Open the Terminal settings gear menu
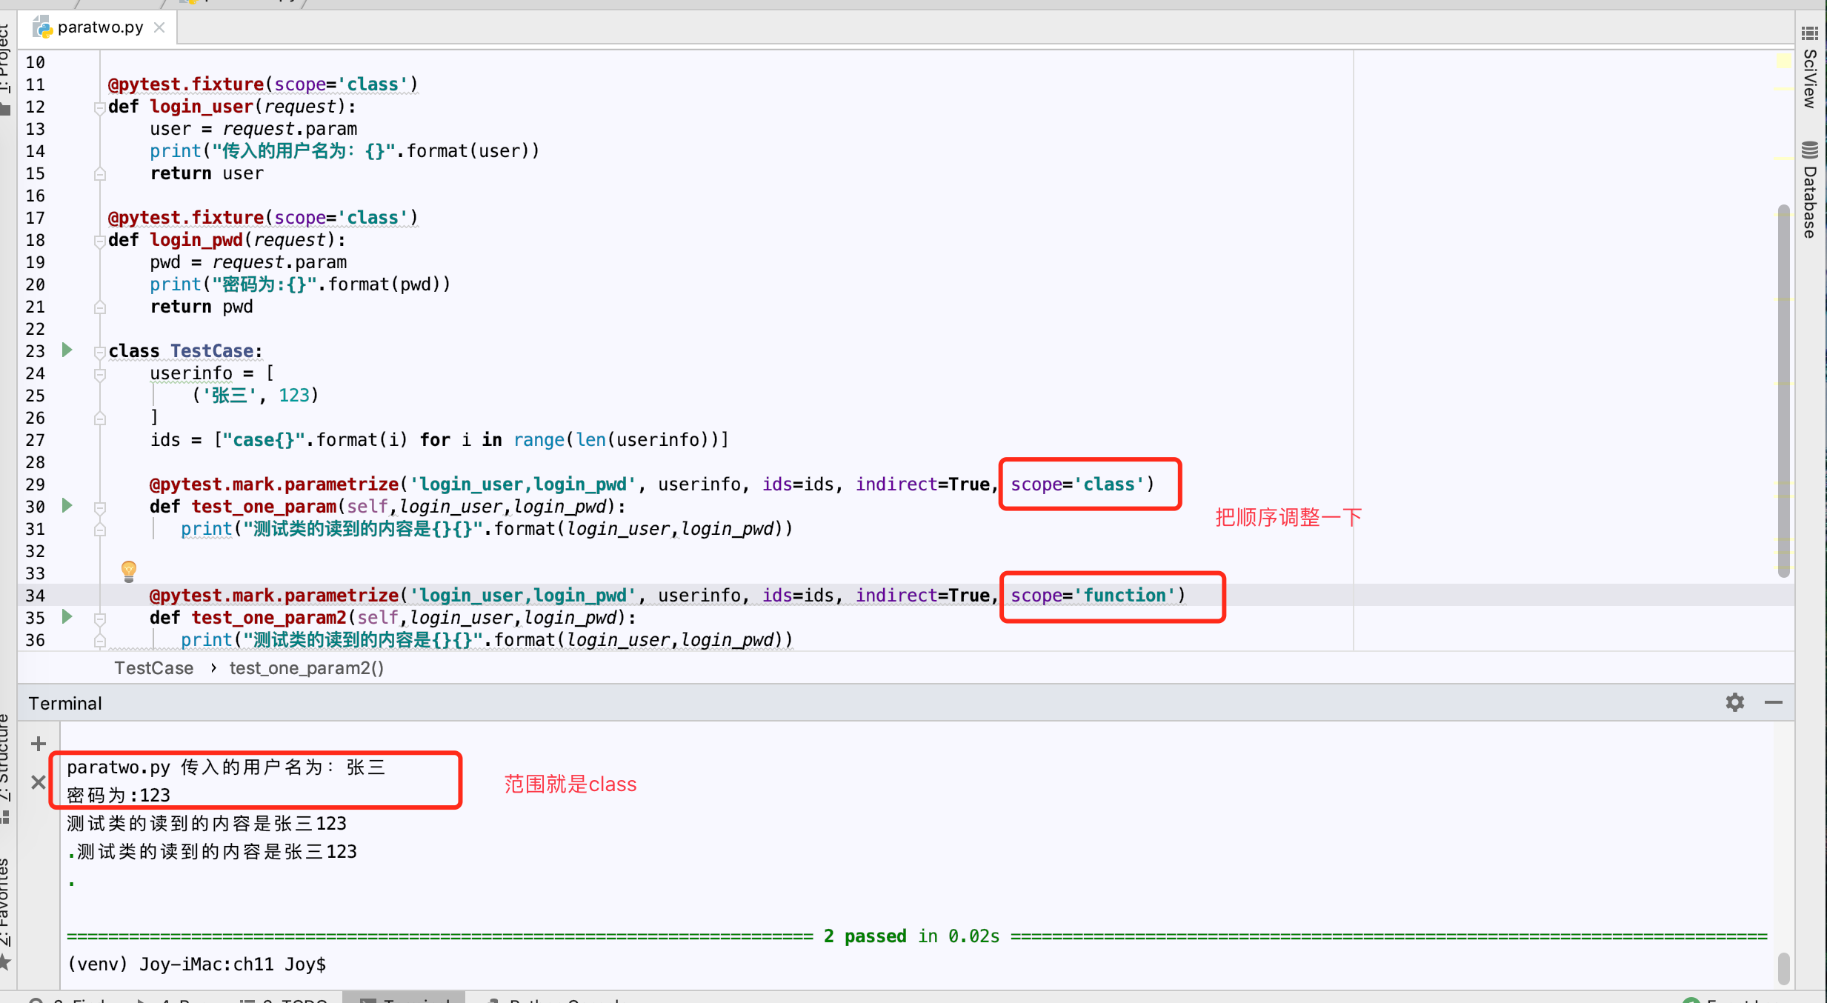Image resolution: width=1827 pixels, height=1003 pixels. [1734, 702]
